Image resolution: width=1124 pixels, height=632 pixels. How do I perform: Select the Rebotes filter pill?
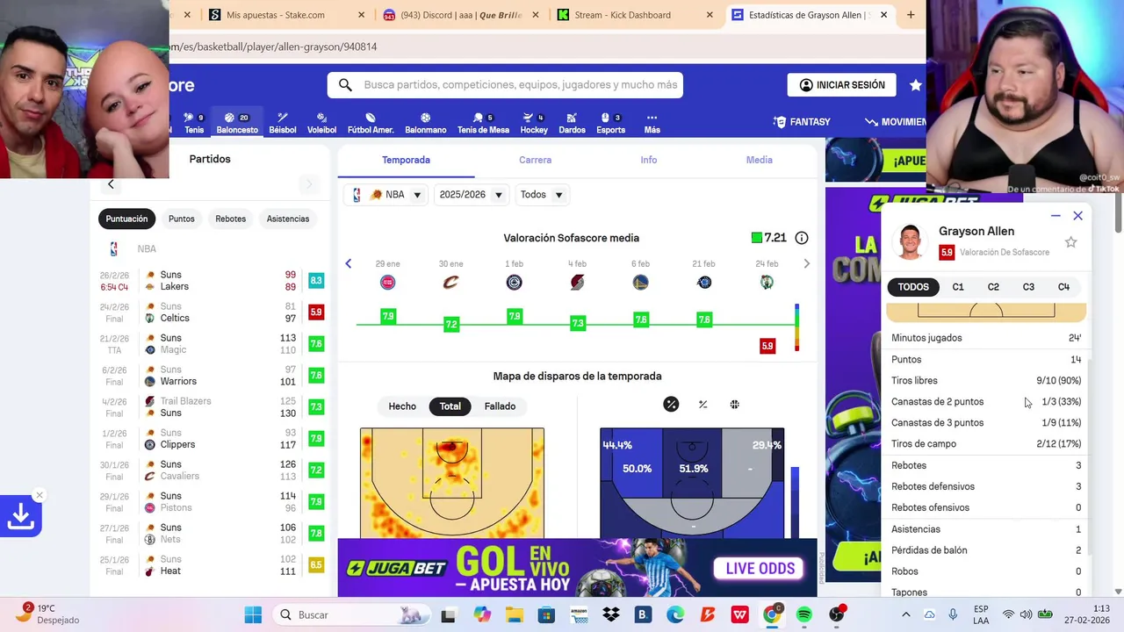tap(230, 219)
